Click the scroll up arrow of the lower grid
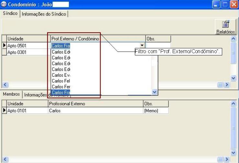This screenshot has height=163, width=239. [234, 104]
